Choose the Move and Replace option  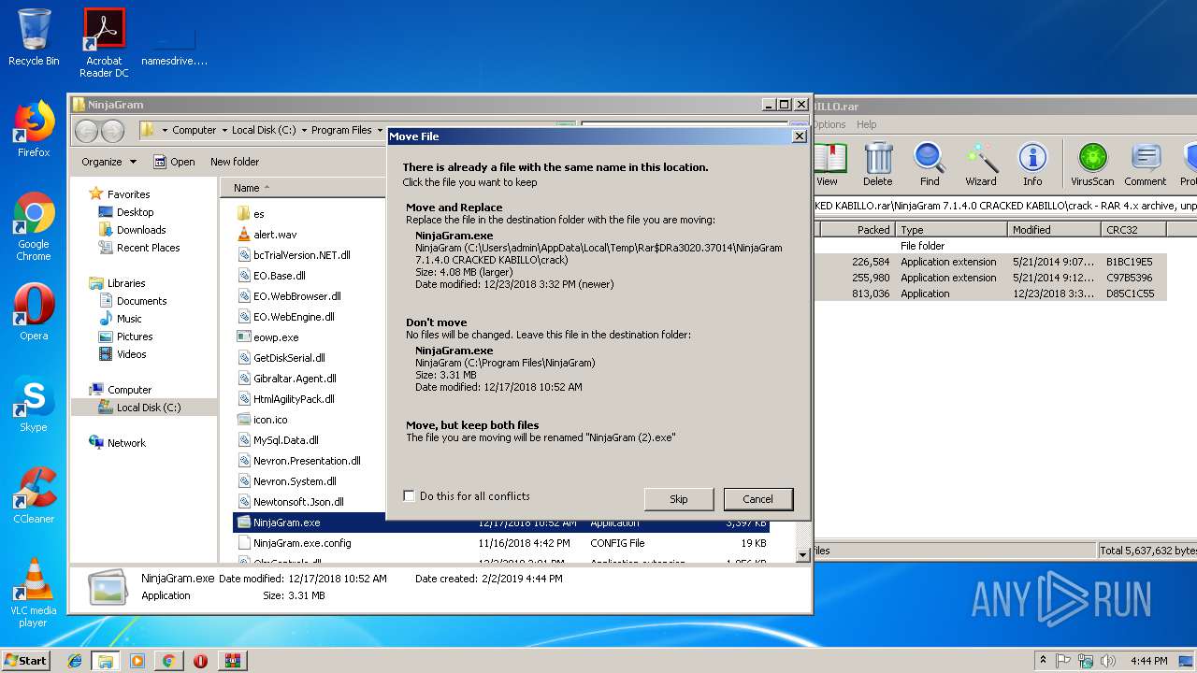[x=597, y=248]
